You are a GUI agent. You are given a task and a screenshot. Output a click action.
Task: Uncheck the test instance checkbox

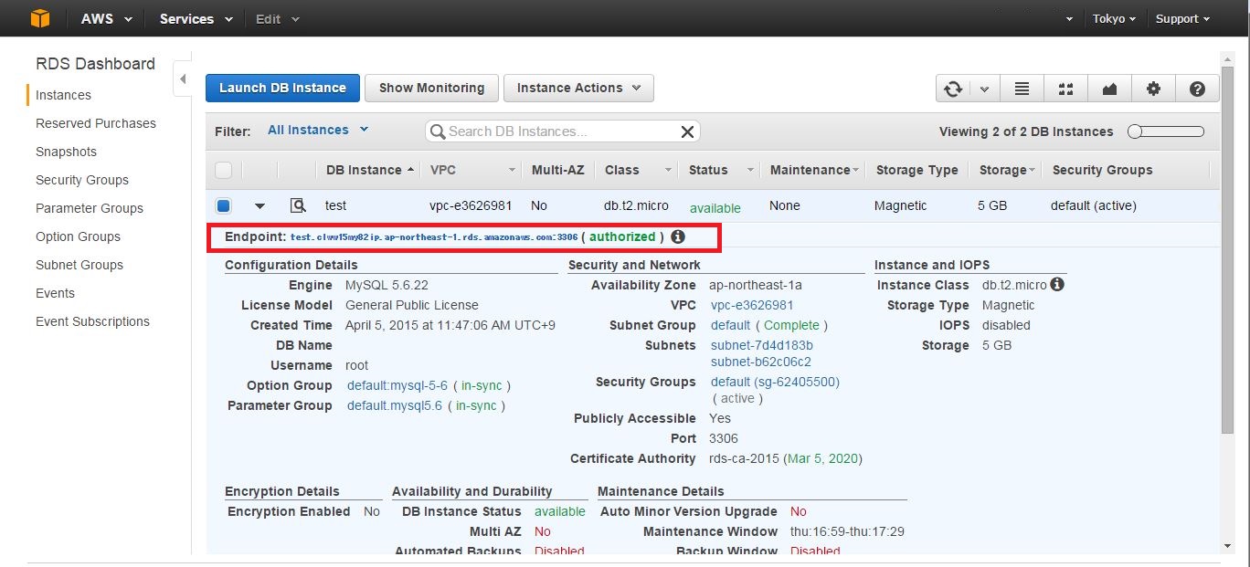(x=224, y=205)
